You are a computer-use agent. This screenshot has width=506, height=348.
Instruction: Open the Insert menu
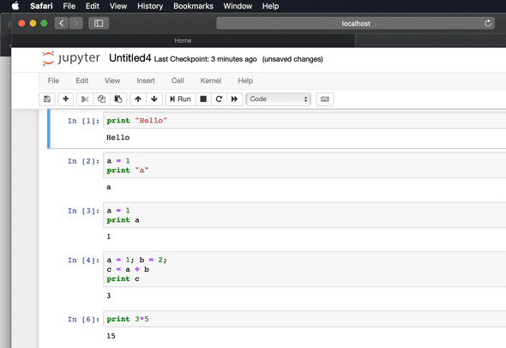[x=146, y=81]
